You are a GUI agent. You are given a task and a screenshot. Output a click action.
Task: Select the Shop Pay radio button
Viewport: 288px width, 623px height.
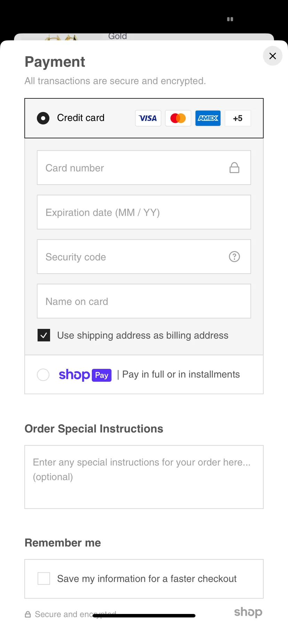click(x=43, y=375)
